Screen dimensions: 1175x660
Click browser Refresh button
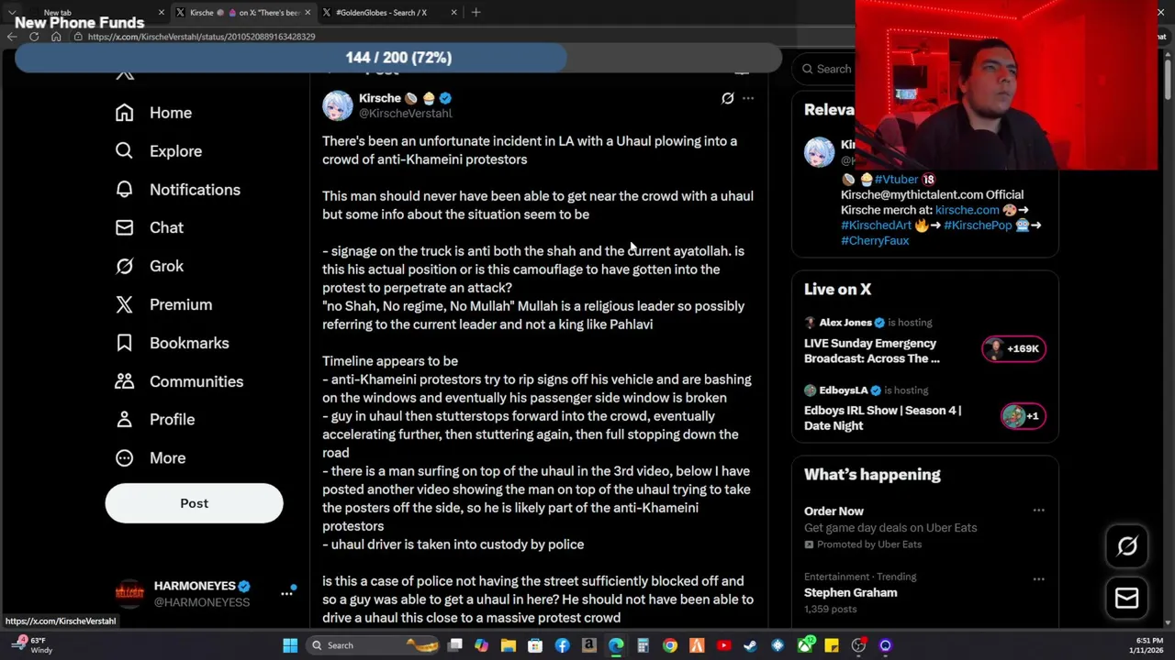[34, 37]
